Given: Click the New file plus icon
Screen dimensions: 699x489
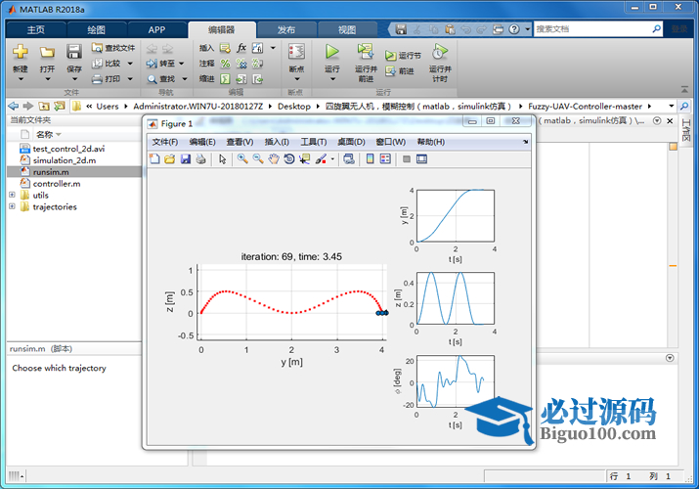Looking at the screenshot, I should click(x=21, y=52).
